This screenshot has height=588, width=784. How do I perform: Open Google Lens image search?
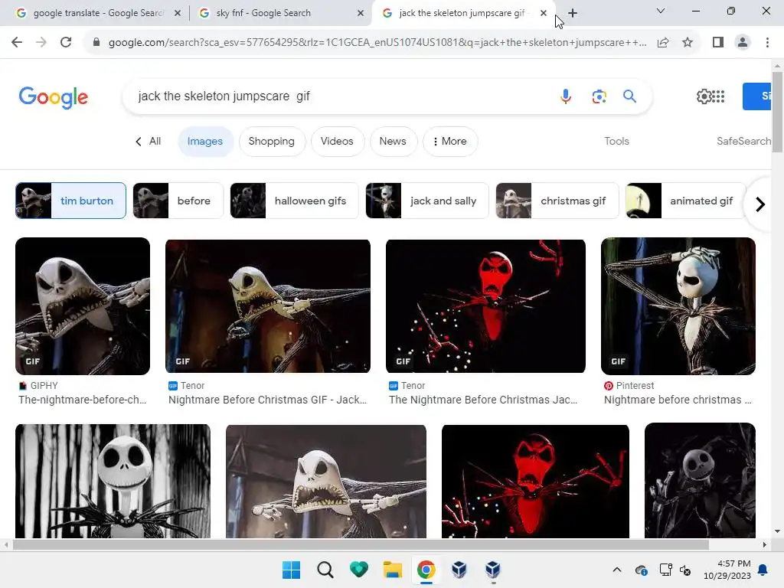coord(599,96)
